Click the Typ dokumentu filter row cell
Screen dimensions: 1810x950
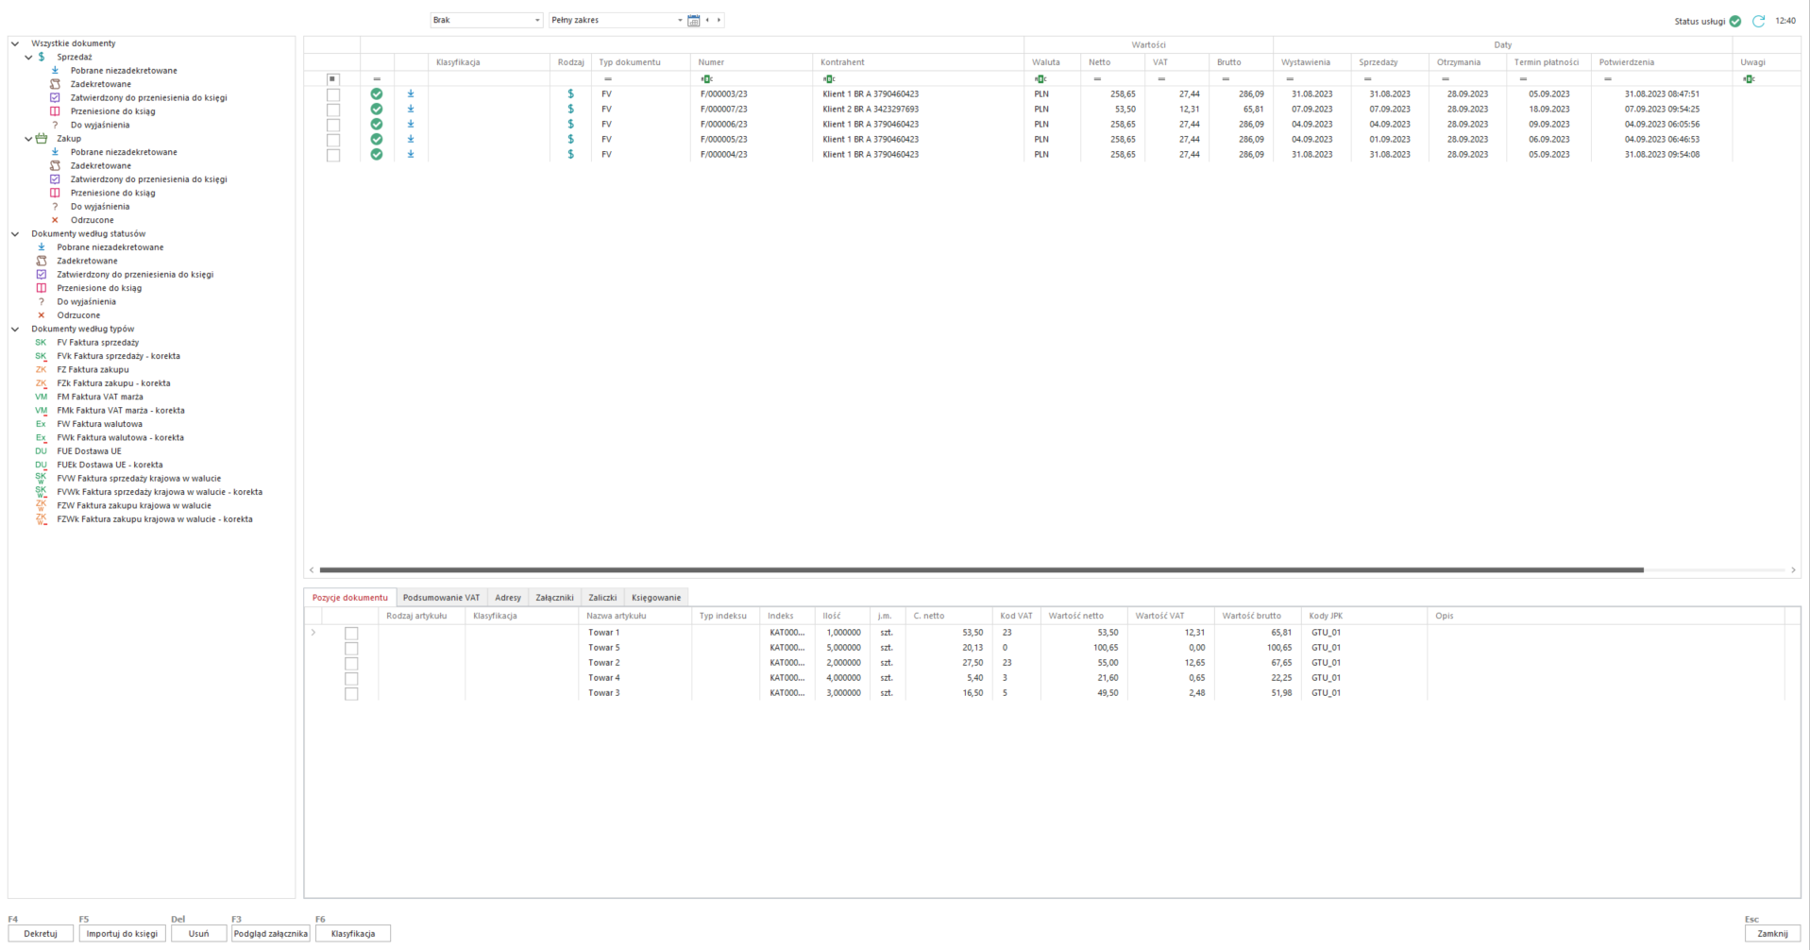click(x=641, y=79)
